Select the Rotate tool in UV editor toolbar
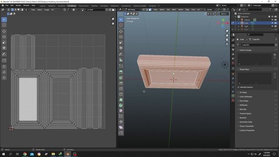This screenshot has height=157, width=279. point(4,37)
